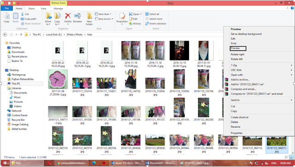
Task: Open the Move to dropdown
Action: click(48, 23)
